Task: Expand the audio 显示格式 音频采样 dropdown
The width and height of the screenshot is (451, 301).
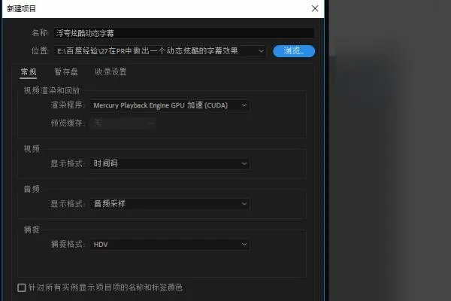Action: coord(170,204)
